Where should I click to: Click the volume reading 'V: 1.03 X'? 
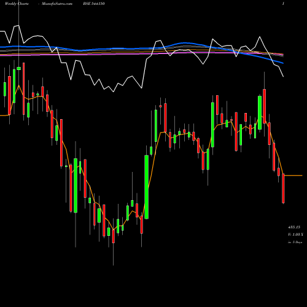click(x=295, y=235)
